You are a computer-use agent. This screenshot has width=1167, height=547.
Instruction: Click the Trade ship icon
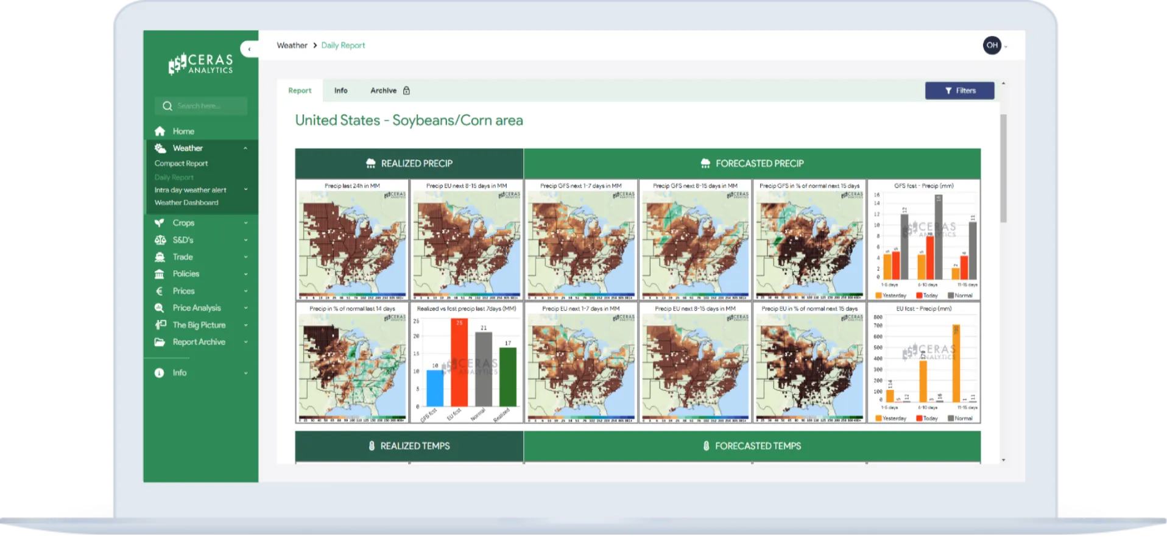click(x=160, y=257)
